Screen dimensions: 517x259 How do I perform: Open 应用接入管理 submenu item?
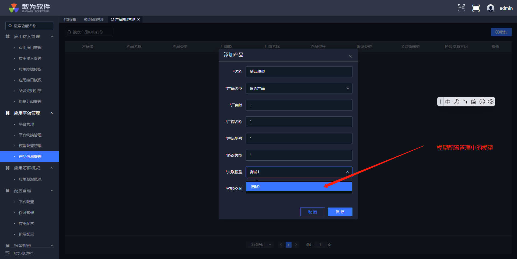pos(30,58)
